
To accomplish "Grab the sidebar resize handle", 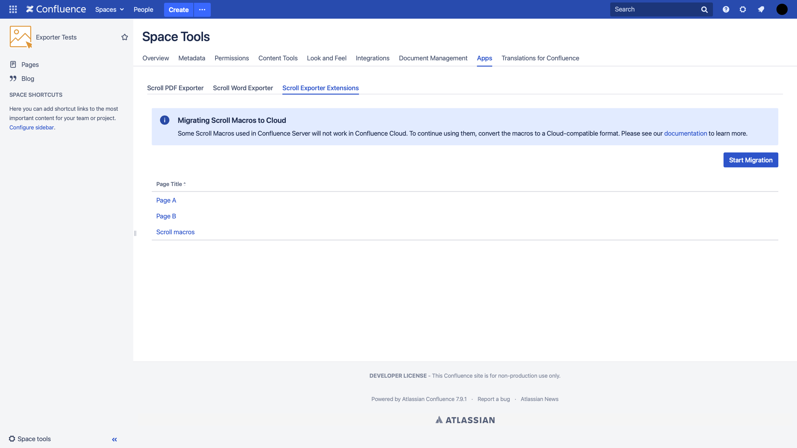I will point(135,233).
